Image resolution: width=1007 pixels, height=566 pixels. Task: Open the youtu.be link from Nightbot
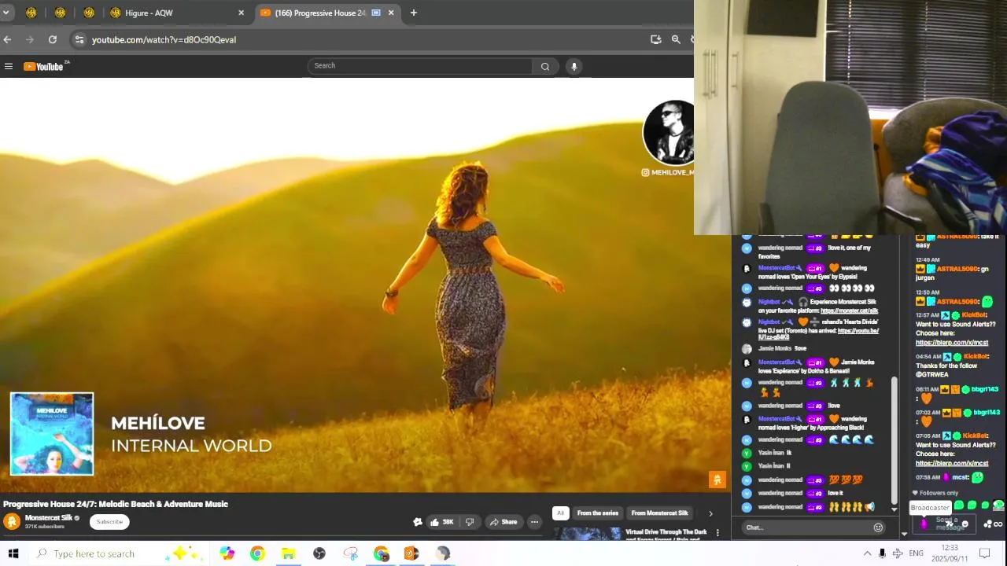tap(818, 334)
